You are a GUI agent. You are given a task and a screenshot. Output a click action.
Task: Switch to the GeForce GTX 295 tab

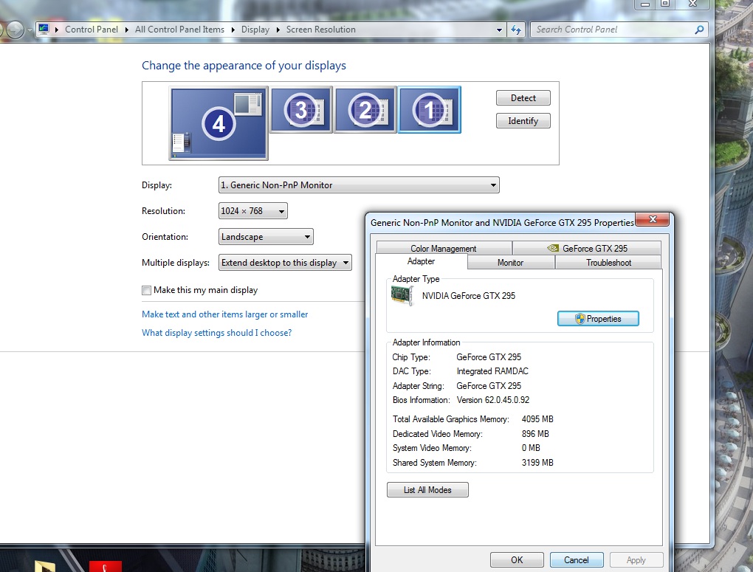pyautogui.click(x=587, y=248)
